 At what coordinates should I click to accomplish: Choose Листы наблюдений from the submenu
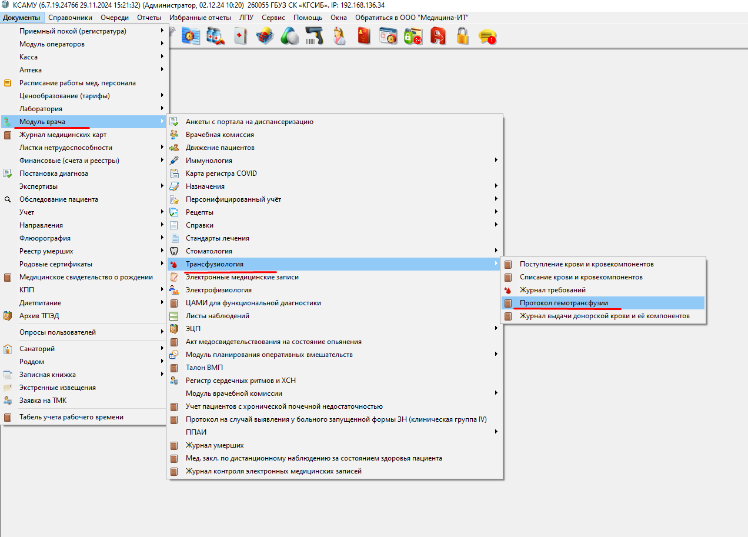tap(217, 316)
